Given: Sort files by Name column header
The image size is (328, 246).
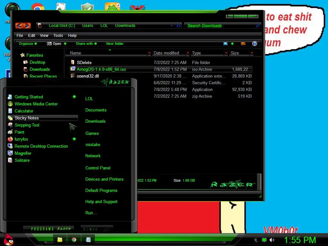Looking at the screenshot, I should [107, 53].
